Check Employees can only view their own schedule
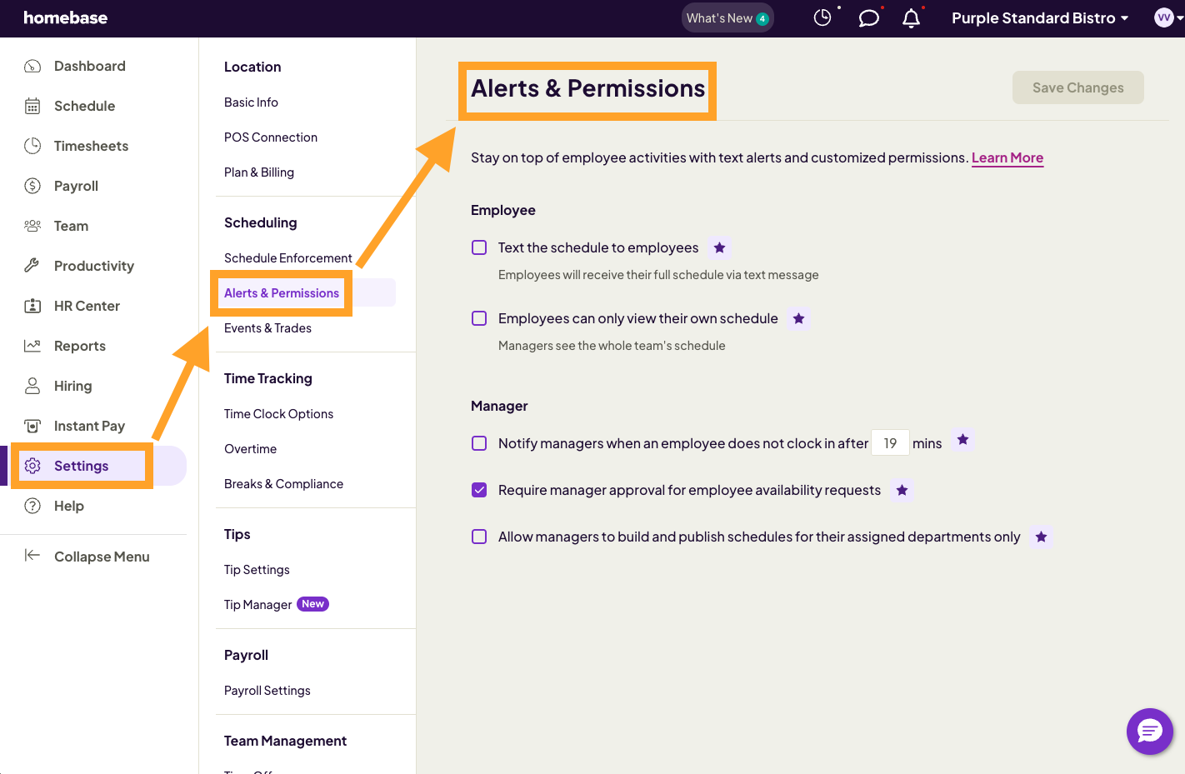1185x774 pixels. tap(479, 318)
